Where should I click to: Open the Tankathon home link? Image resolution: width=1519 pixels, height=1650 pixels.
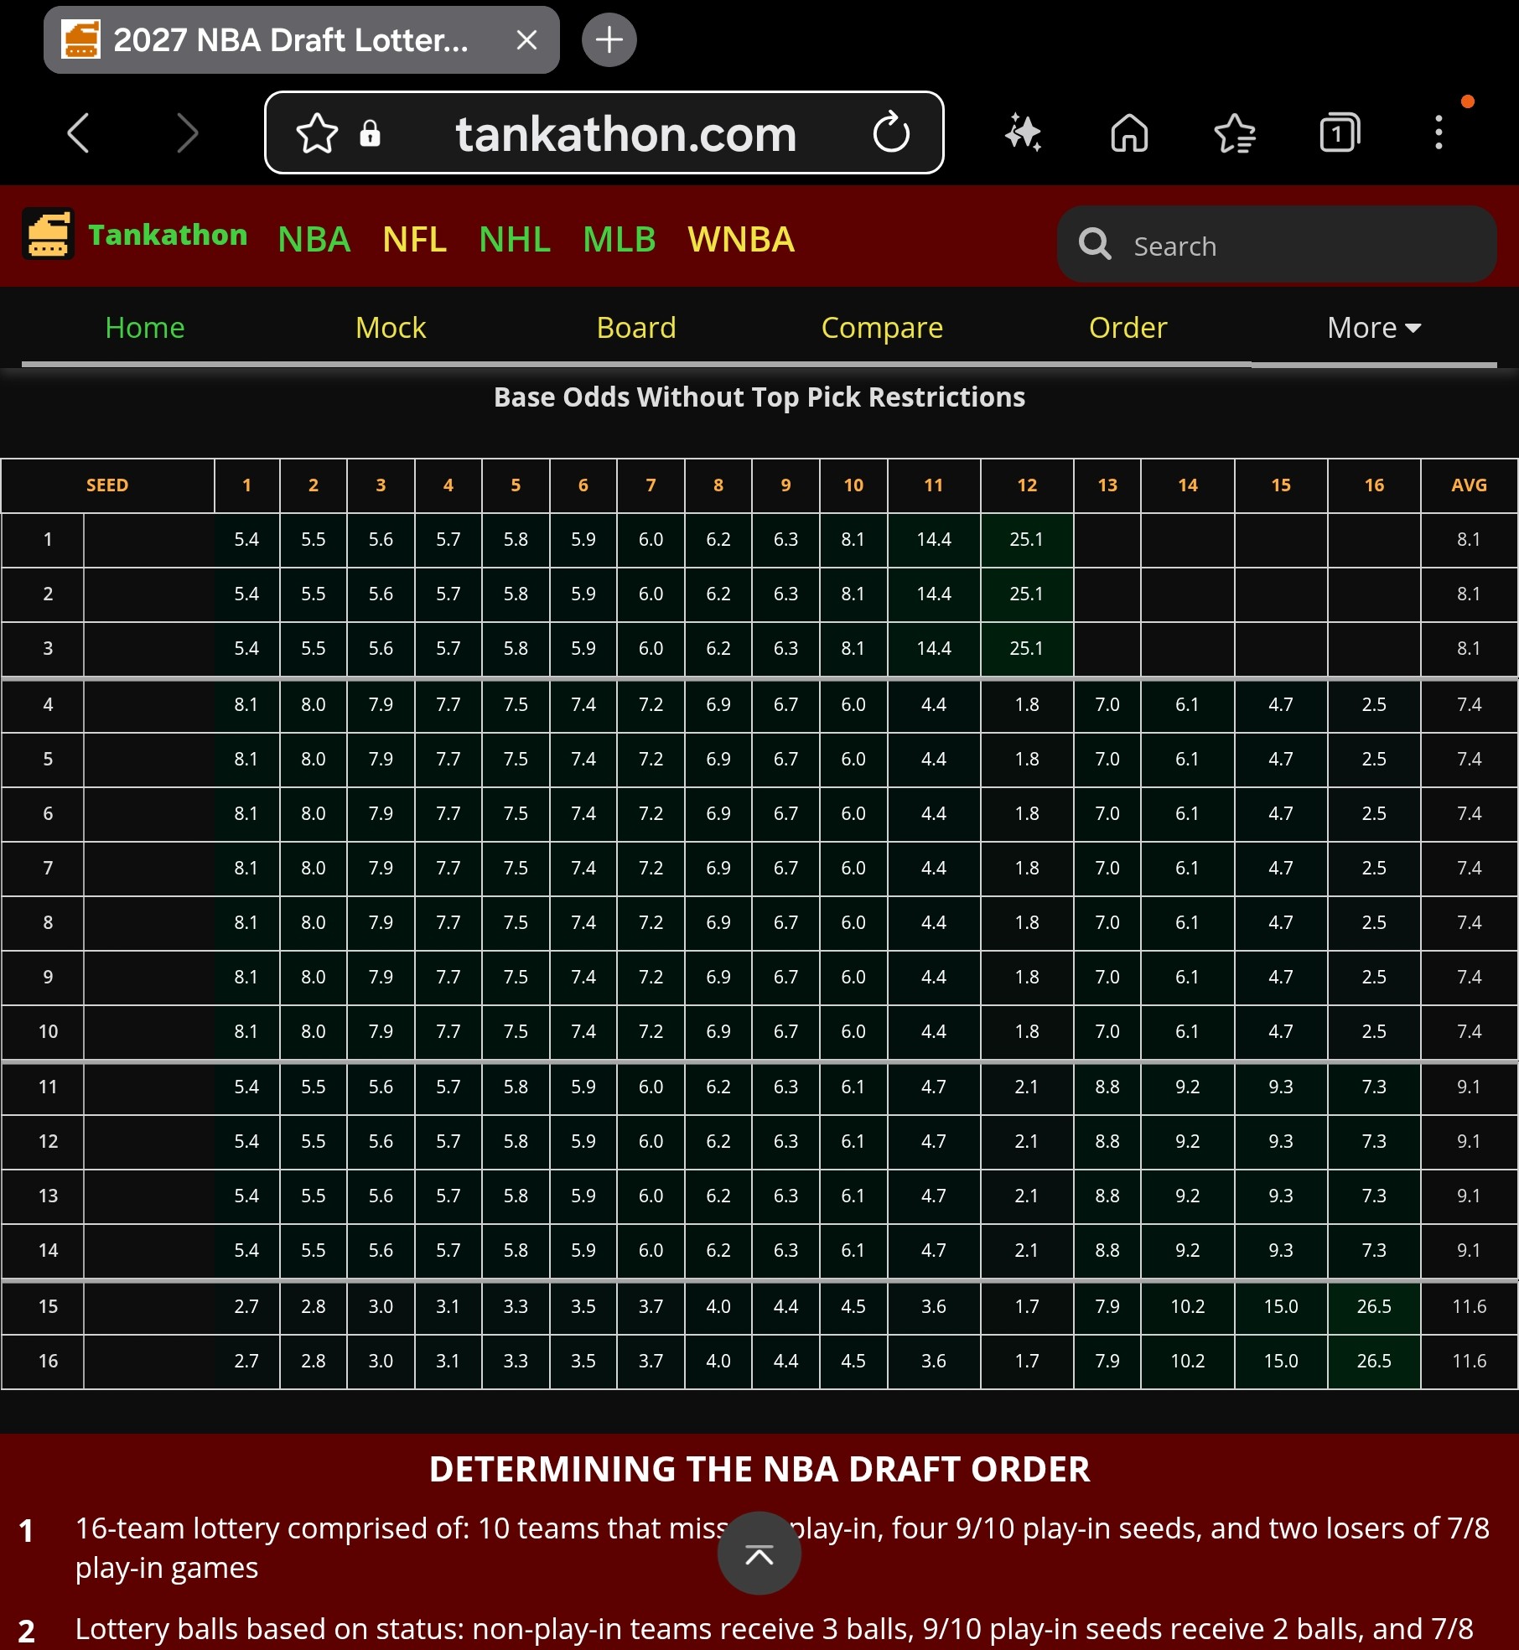(x=168, y=235)
